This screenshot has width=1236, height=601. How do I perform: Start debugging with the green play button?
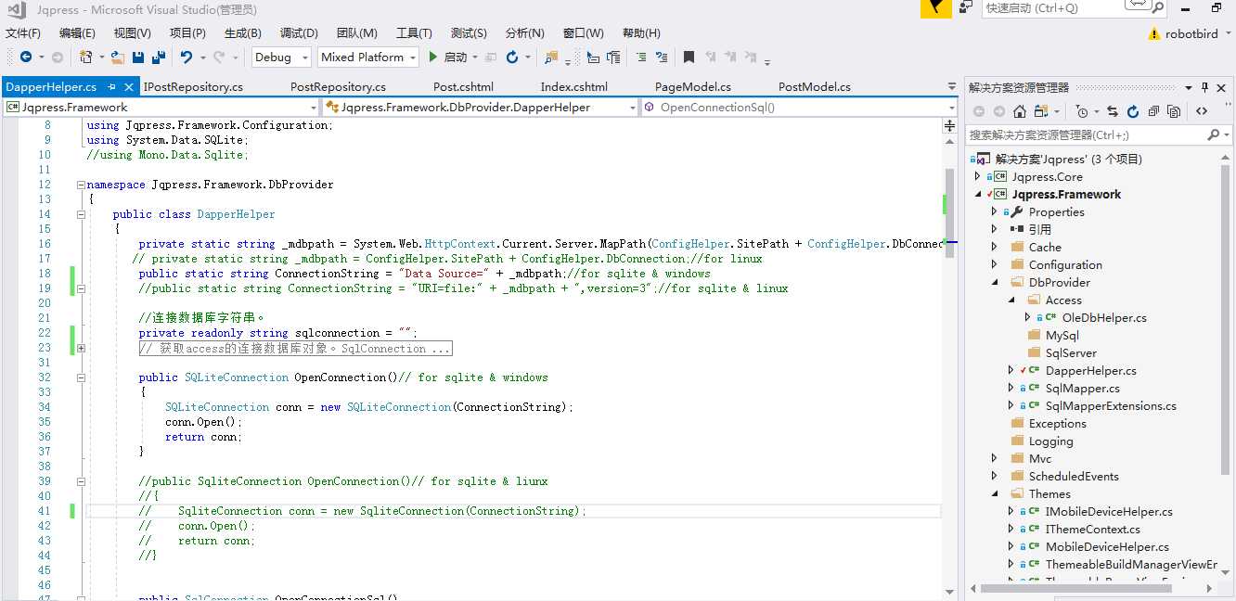click(432, 57)
